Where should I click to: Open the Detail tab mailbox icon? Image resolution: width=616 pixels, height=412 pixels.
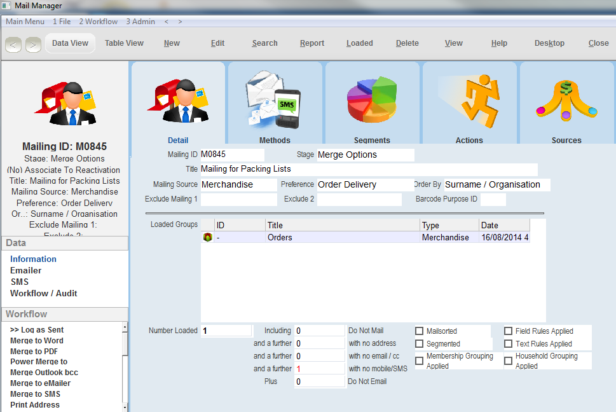pyautogui.click(x=178, y=100)
